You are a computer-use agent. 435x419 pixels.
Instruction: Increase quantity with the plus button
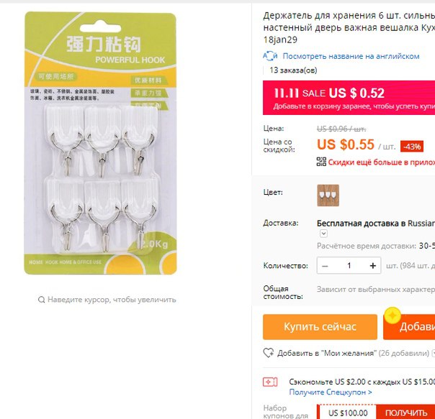373,266
